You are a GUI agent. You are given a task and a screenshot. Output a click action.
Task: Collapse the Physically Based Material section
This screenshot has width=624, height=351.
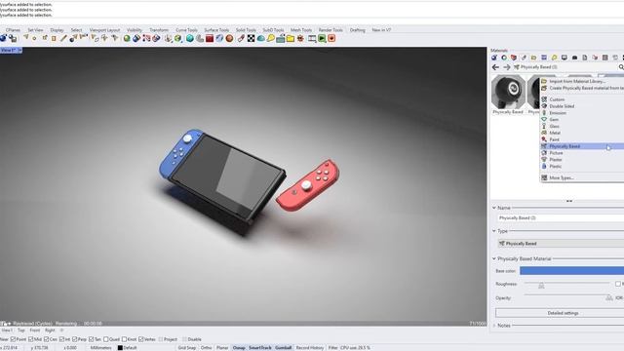click(494, 258)
